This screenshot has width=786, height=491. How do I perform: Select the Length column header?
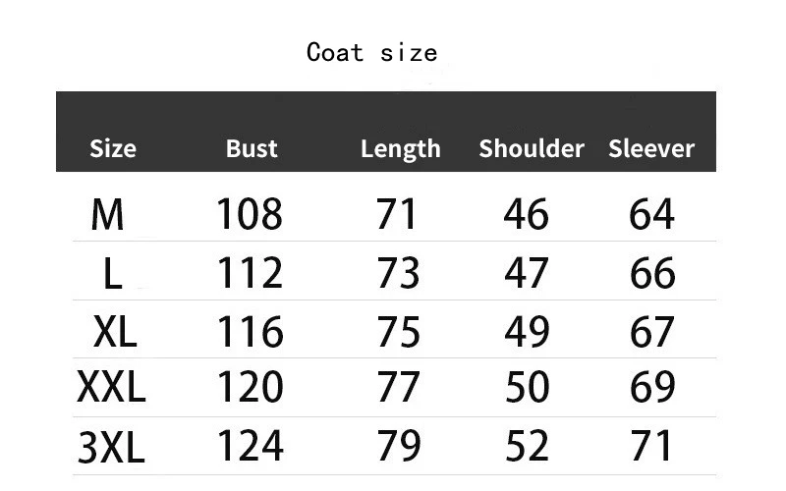click(401, 149)
